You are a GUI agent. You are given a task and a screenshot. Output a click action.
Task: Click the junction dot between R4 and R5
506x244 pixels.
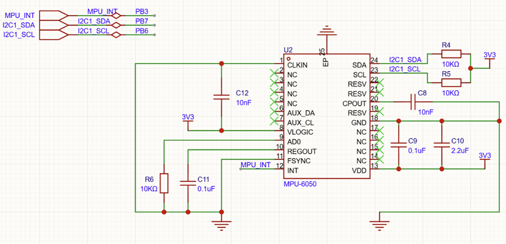(x=470, y=69)
